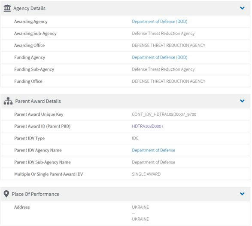252x226 pixels.
Task: Click the Parent Award Details heading text
Action: pyautogui.click(x=38, y=101)
